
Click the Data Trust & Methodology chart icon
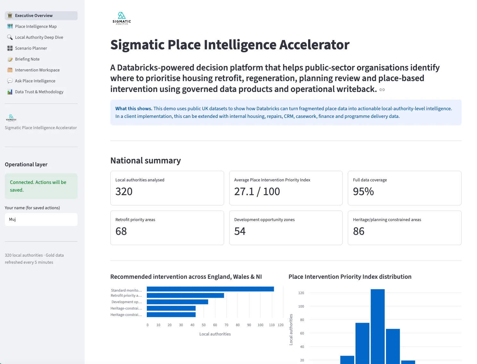[x=10, y=92]
